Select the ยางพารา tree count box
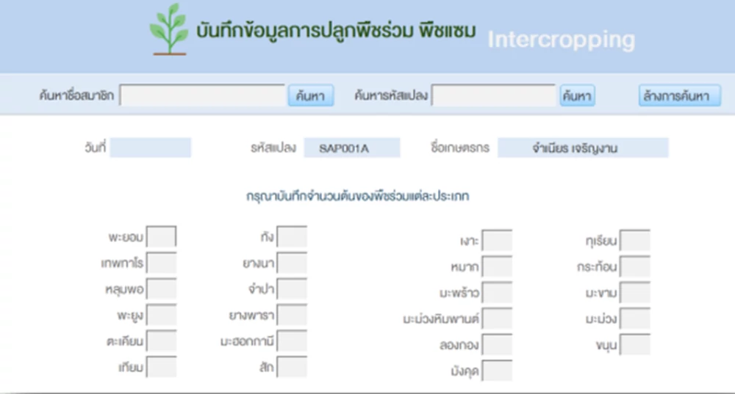This screenshot has width=735, height=394. click(x=292, y=315)
